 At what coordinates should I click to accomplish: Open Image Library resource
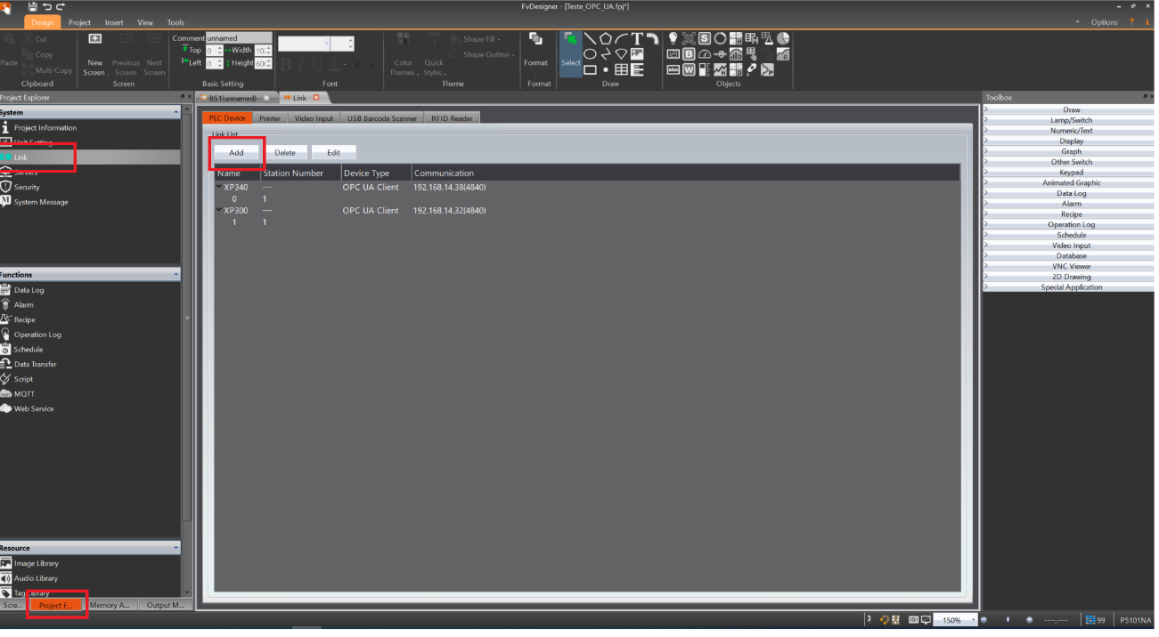pos(36,564)
